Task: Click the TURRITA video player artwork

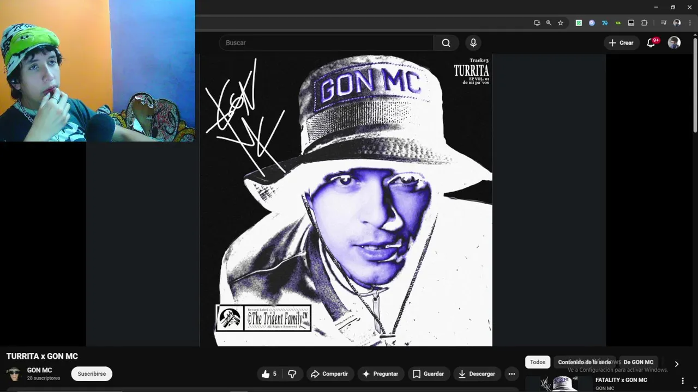Action: click(346, 200)
